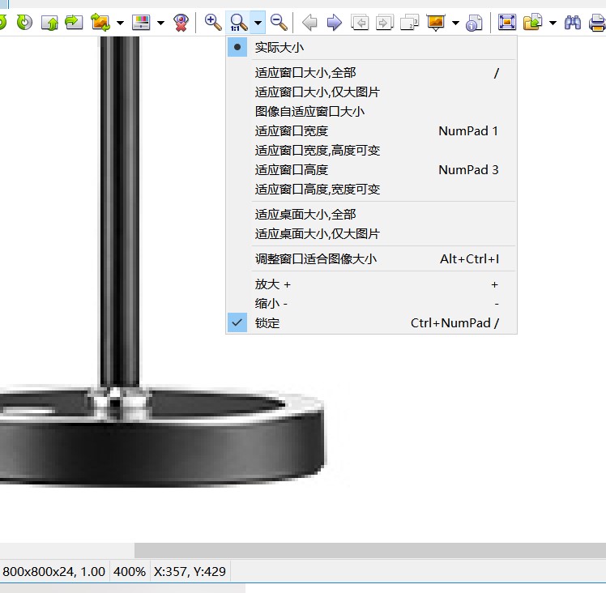
Task: Choose 放大 + menu item
Action: pos(371,284)
